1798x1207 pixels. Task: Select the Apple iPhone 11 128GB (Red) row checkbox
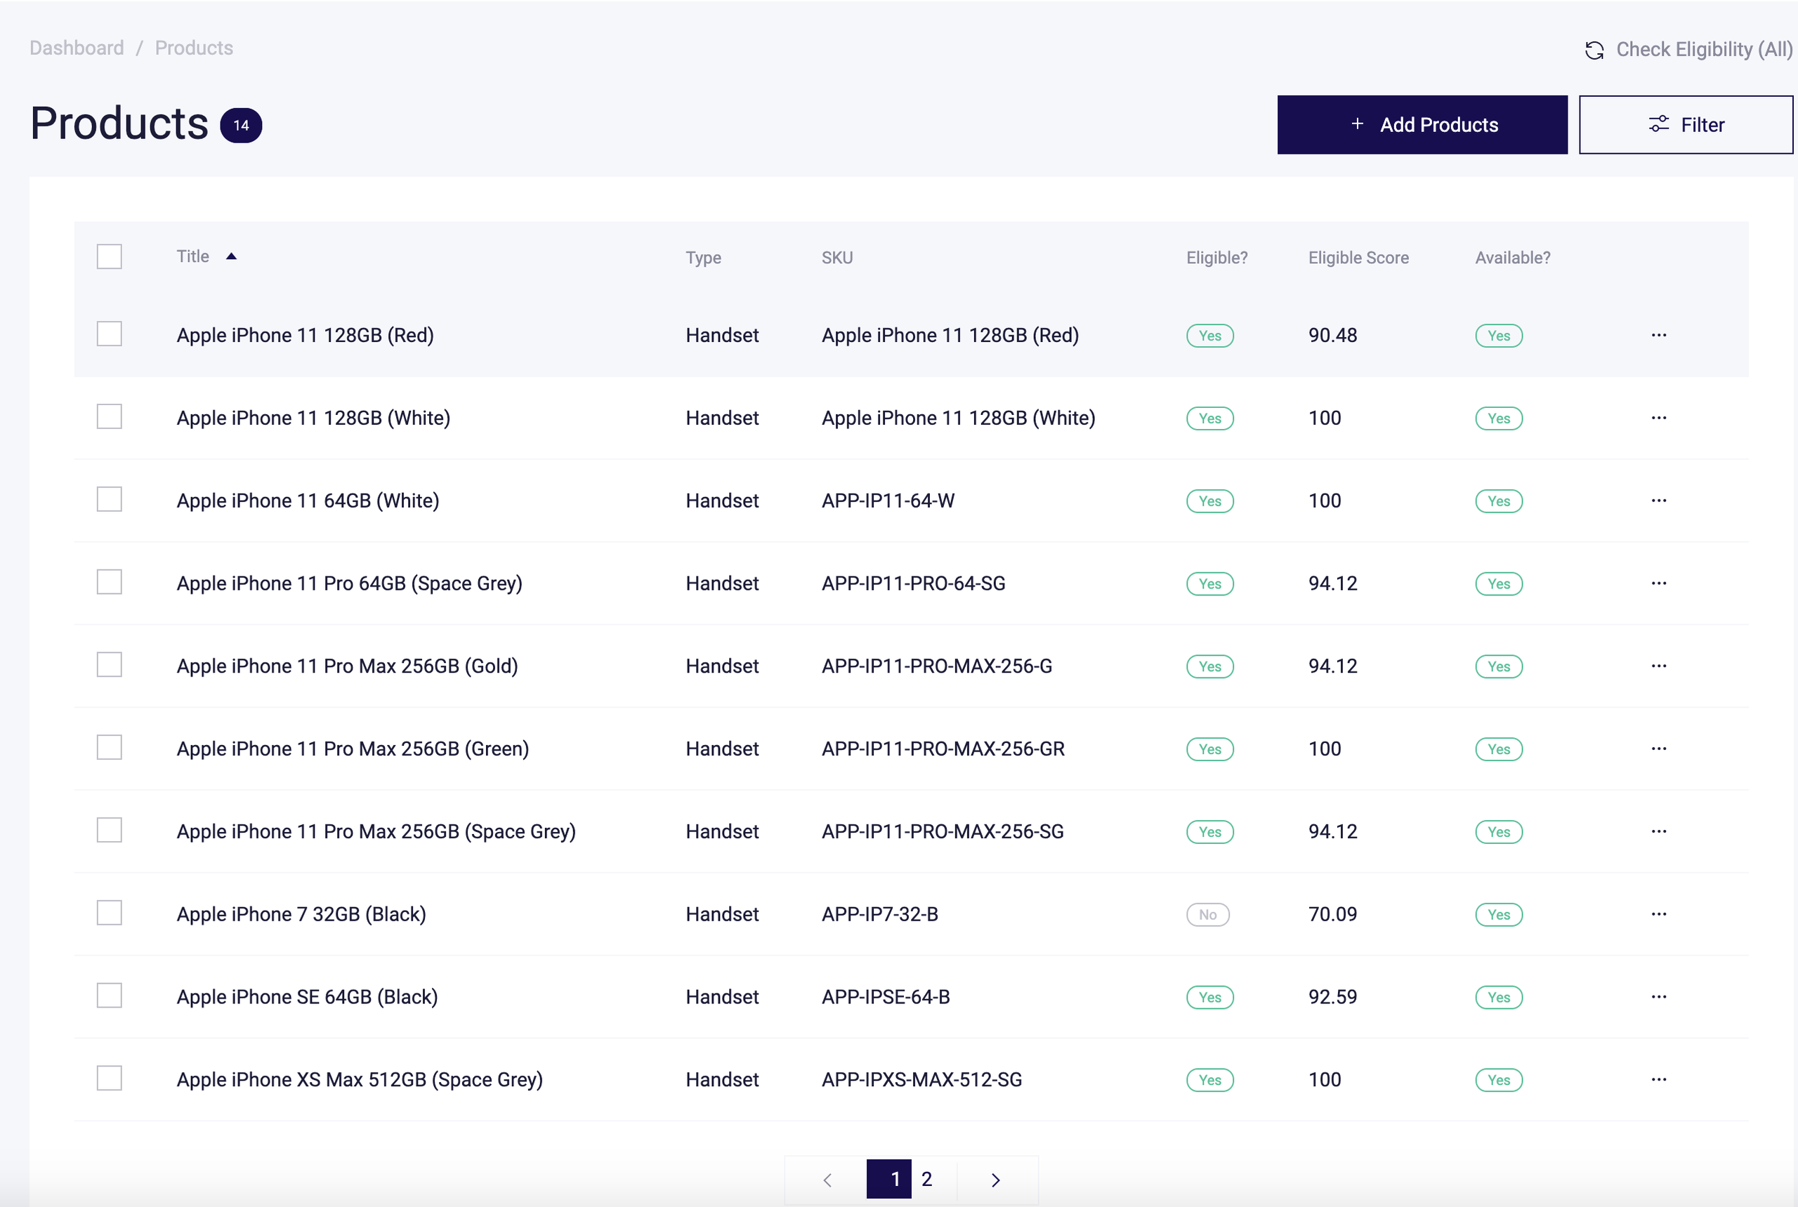[x=110, y=334]
